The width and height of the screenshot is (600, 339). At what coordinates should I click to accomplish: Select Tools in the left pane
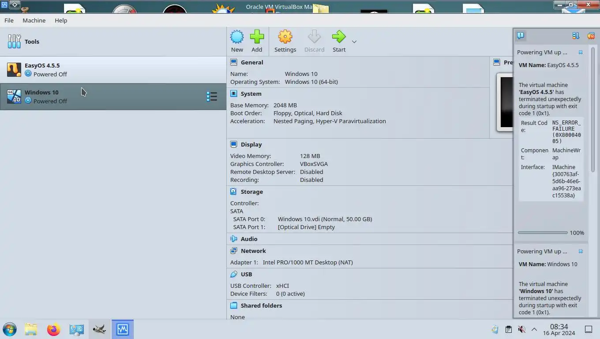click(x=113, y=41)
